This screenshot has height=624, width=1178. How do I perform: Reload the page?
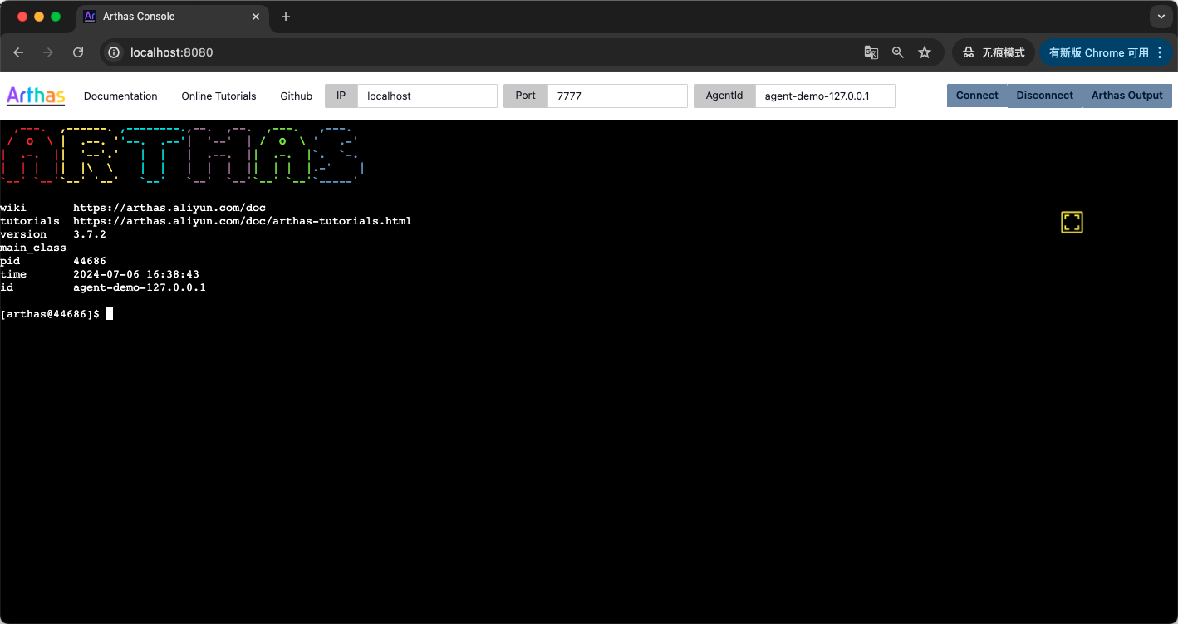[x=78, y=52]
